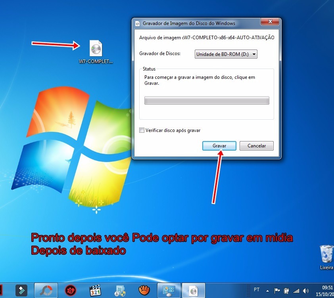
Task: Click the PT language indicator
Action: pyautogui.click(x=257, y=290)
